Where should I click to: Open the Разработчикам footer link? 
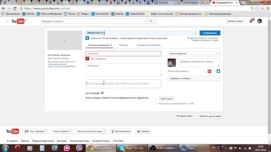pyautogui.click(x=101, y=141)
